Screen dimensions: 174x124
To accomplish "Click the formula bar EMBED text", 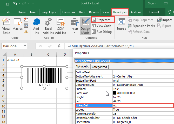I will pos(101,46).
